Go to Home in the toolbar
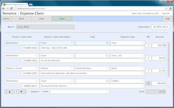Screen dimensions: 174x108 (6, 19)
